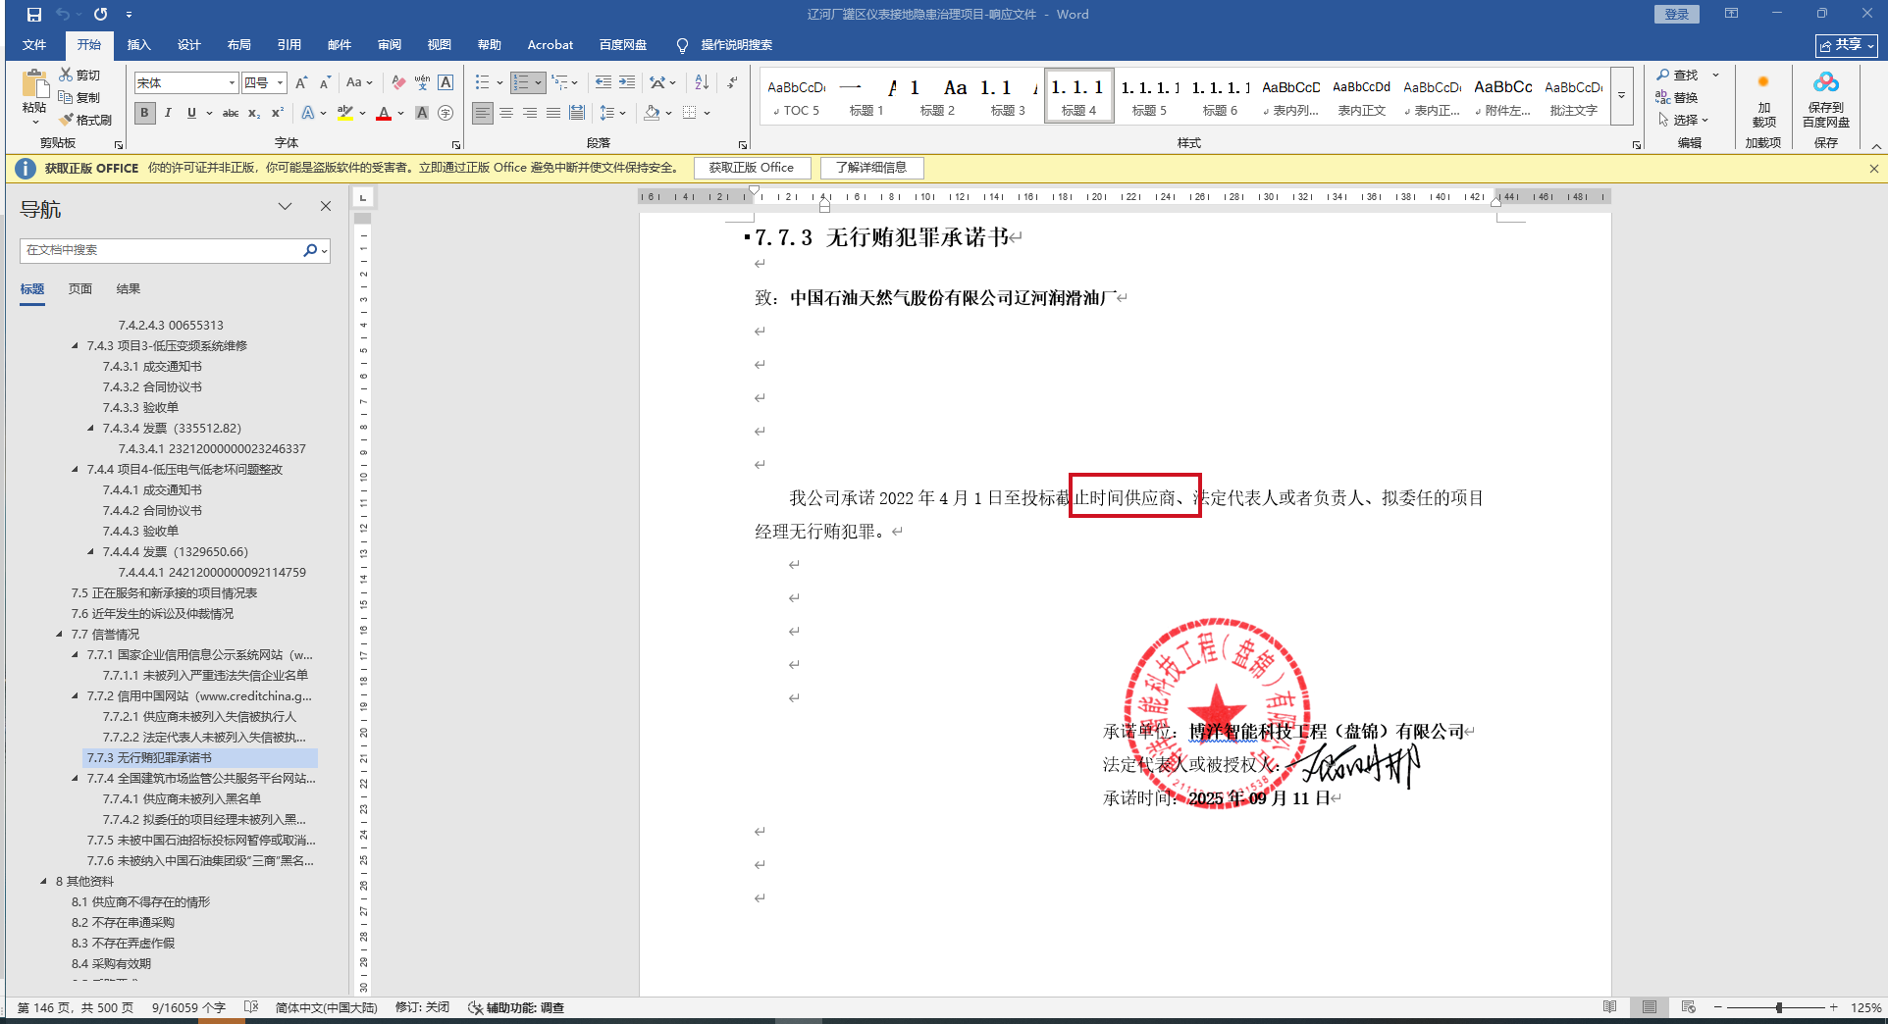Click the Paste clipboard icon
The width and height of the screenshot is (1888, 1024).
34,85
